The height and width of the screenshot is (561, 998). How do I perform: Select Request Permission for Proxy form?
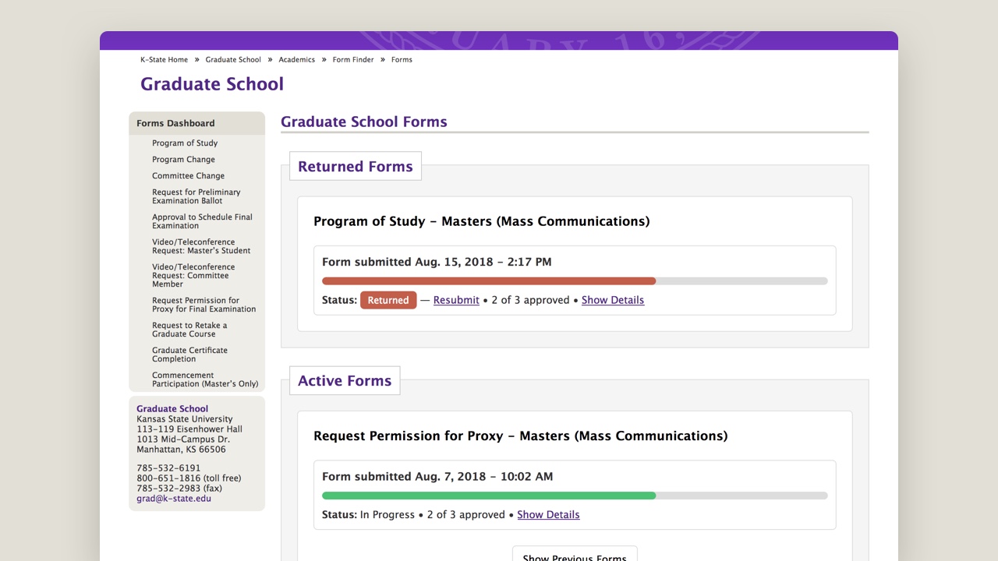[203, 305]
